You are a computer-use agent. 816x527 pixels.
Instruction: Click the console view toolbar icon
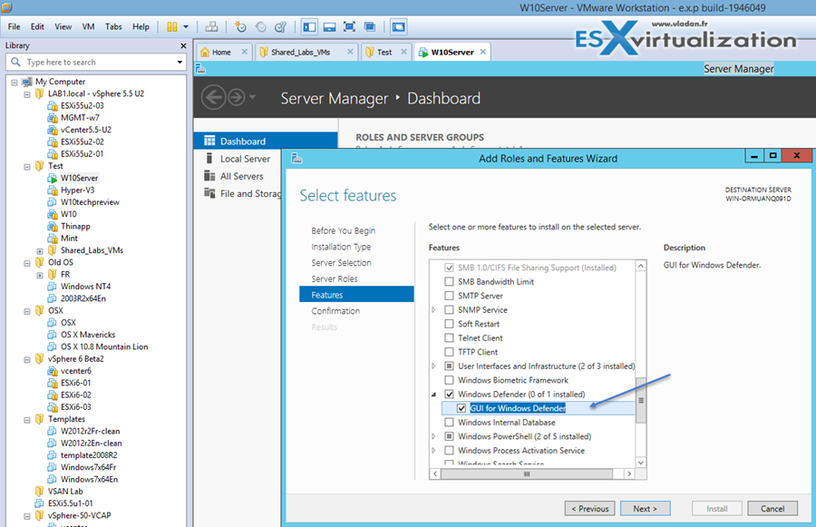(x=399, y=27)
